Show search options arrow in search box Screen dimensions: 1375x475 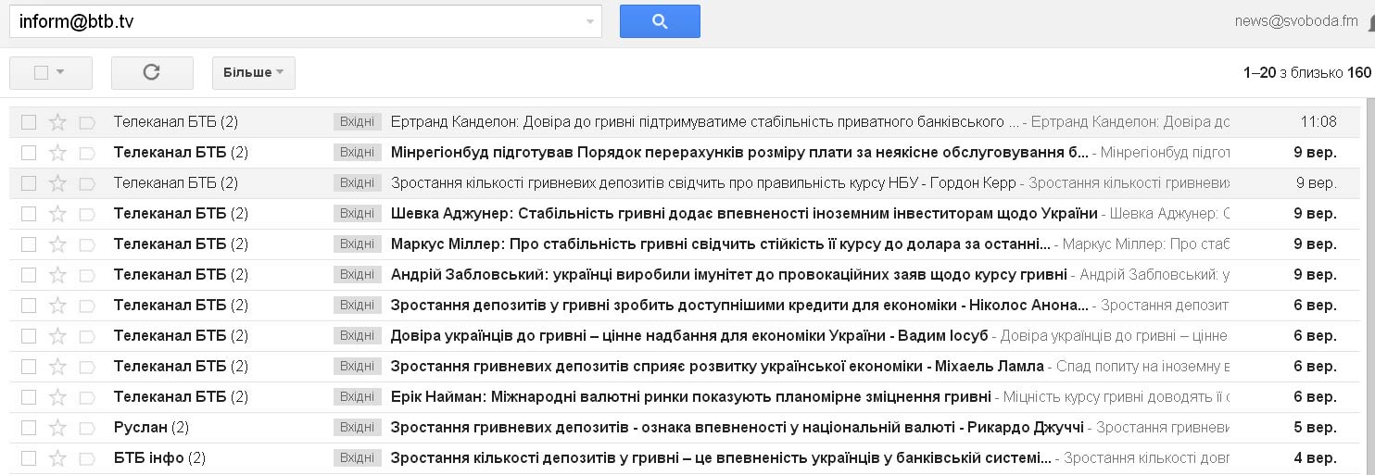click(x=590, y=22)
